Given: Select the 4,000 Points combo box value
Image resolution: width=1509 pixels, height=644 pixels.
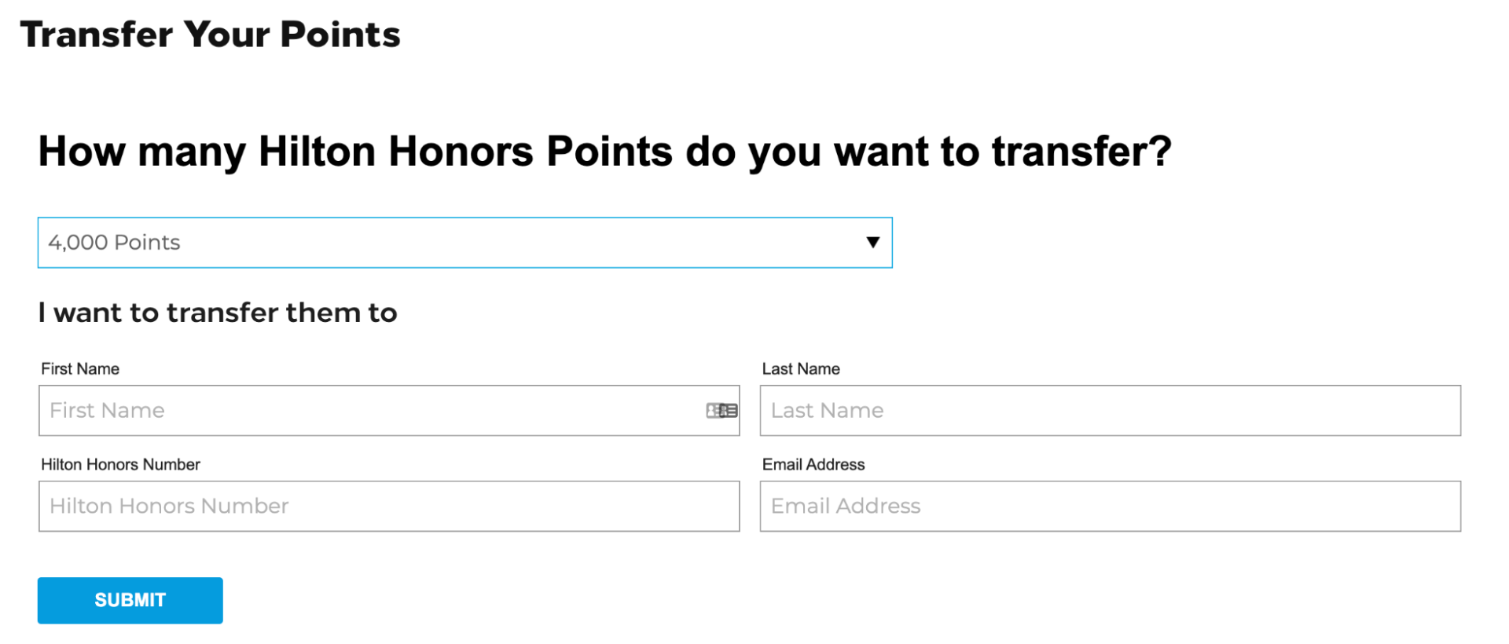Looking at the screenshot, I should (x=115, y=242).
